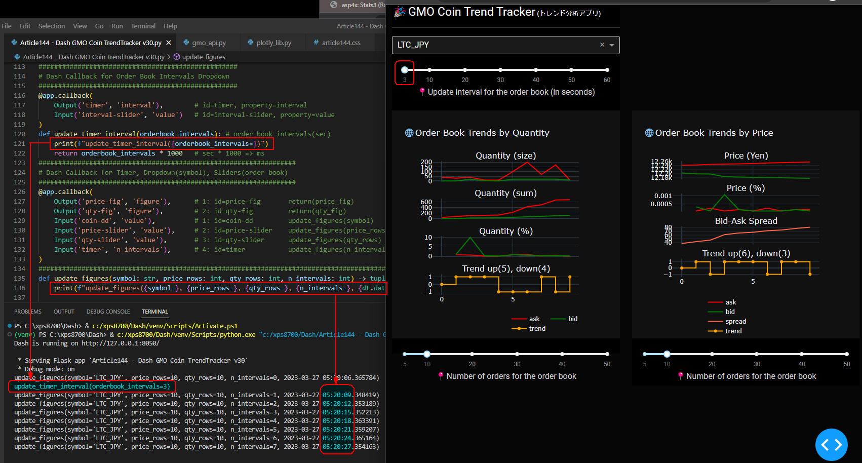Toggle spread trace in price chart legend
This screenshot has height=463, width=862.
[x=727, y=322]
